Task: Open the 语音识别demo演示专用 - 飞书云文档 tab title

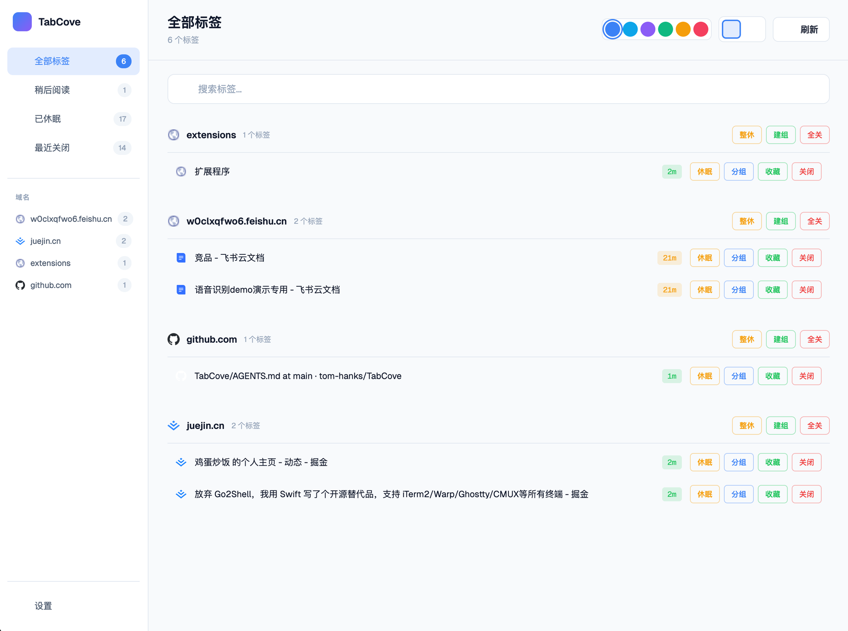Action: [267, 290]
